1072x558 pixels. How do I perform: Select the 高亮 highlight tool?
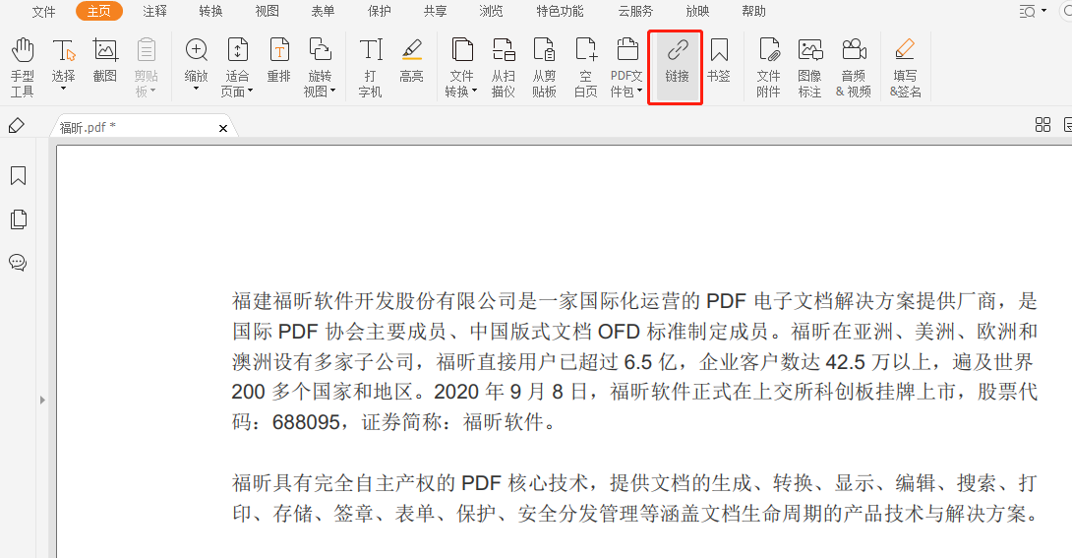[411, 59]
